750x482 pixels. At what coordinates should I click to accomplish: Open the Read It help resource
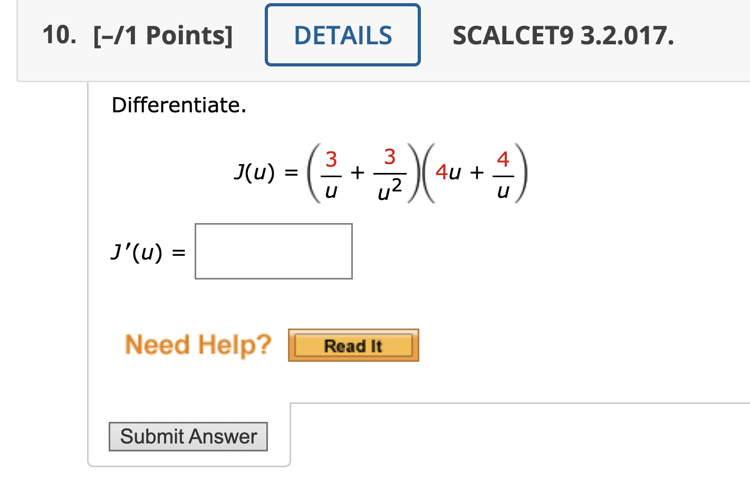[x=353, y=345]
